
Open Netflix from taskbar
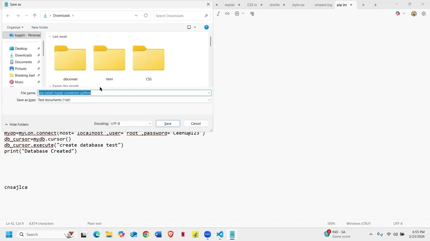click(x=183, y=234)
